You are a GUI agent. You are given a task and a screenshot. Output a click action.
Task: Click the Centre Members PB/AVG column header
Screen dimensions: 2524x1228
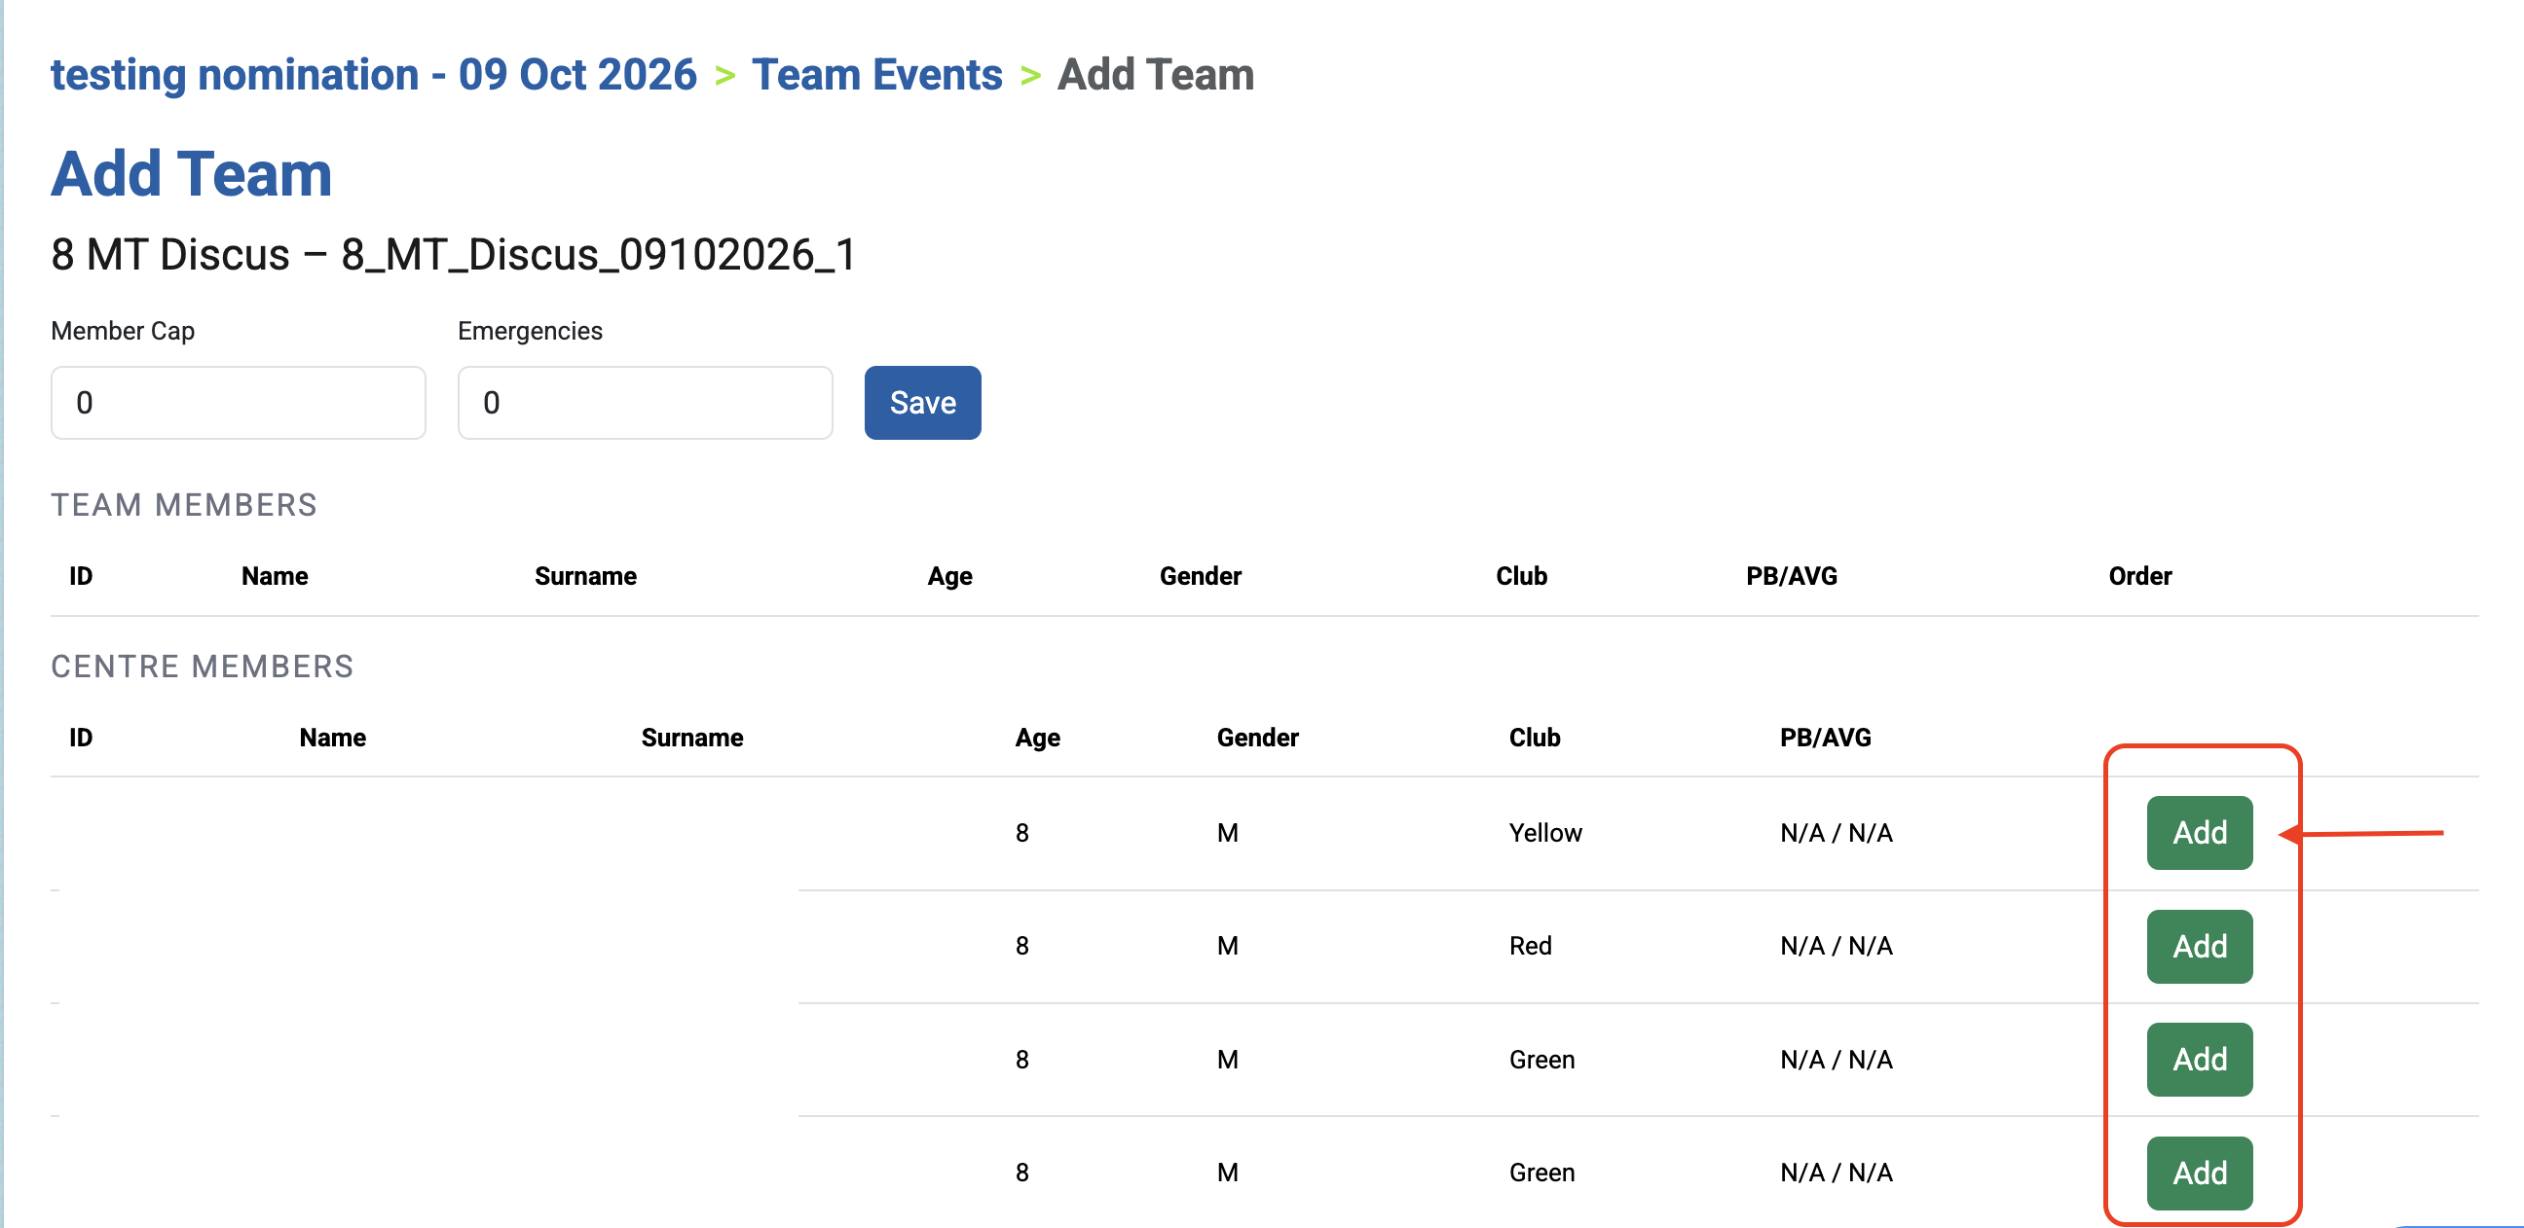[x=1825, y=738]
